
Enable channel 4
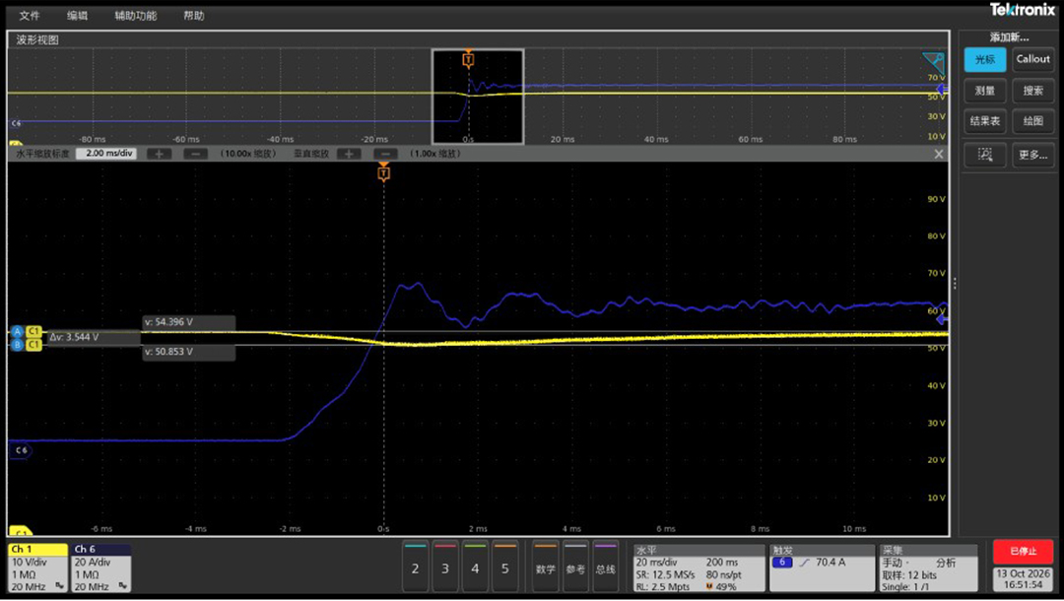click(475, 567)
